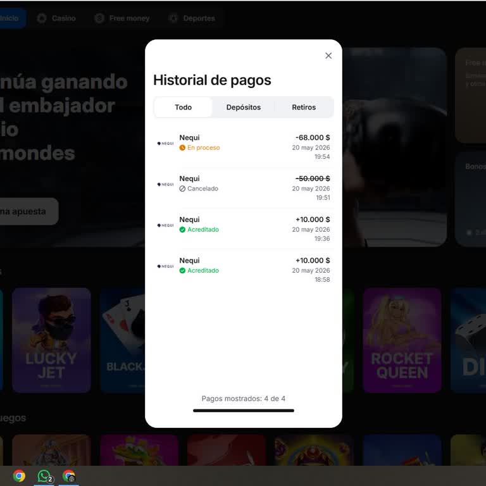This screenshot has width=486, height=486.
Task: Click the Casino nav icon
Action: pyautogui.click(x=42, y=18)
